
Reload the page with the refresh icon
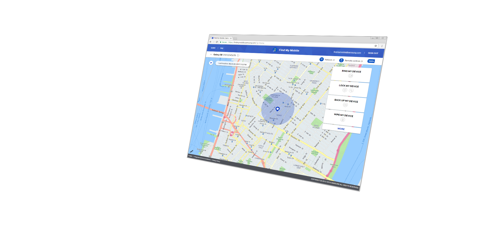coord(217,42)
